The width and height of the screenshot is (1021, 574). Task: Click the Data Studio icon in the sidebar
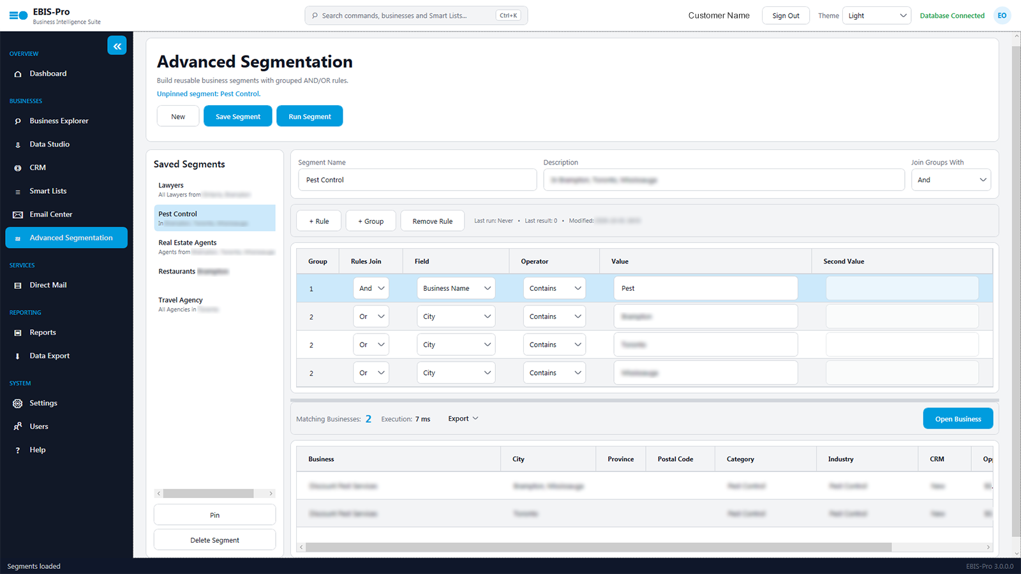(x=18, y=145)
